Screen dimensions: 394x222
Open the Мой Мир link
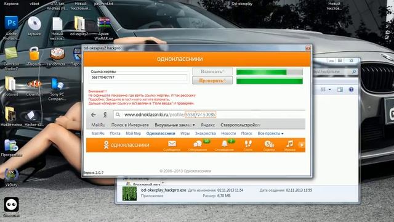[133, 133]
